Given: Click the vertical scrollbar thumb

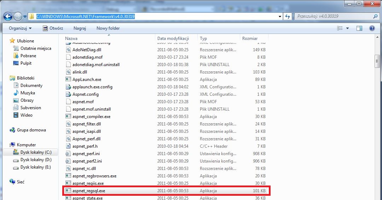Looking at the screenshot, I should tap(377, 61).
